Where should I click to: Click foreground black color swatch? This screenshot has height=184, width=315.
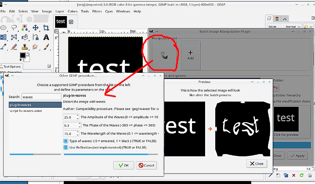click(x=22, y=55)
